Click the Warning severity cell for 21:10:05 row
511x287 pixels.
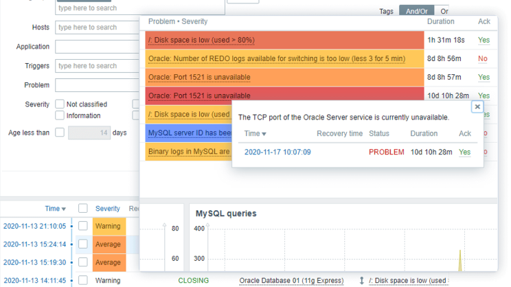109,227
